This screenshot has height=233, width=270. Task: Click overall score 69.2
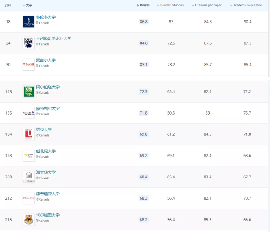(144, 155)
